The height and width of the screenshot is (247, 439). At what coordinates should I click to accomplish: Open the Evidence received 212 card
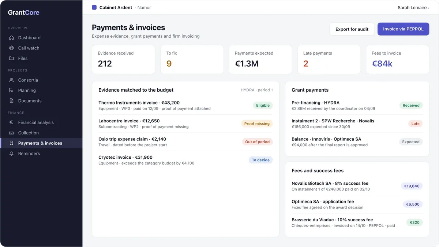point(123,59)
